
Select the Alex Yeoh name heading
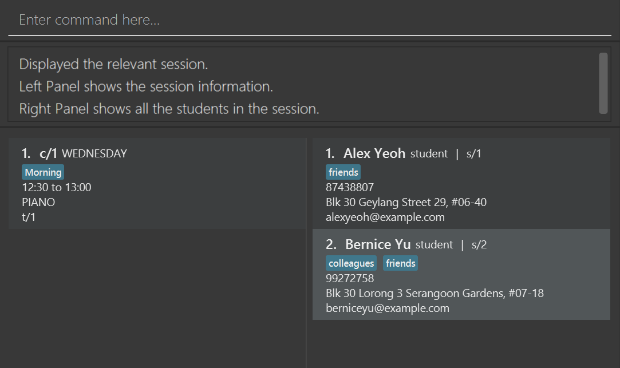(x=374, y=153)
